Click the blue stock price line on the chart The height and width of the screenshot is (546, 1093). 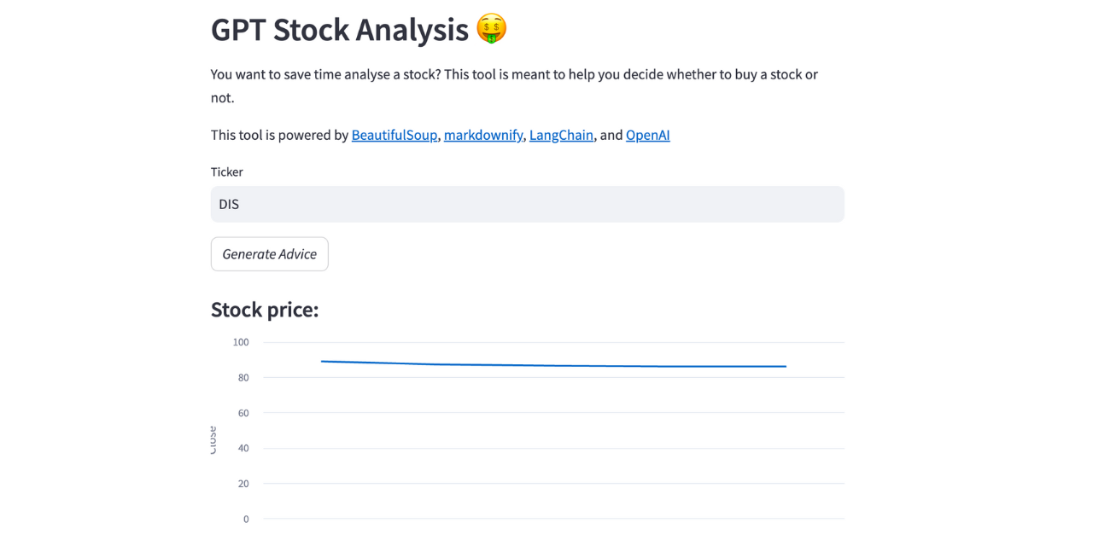pos(555,363)
